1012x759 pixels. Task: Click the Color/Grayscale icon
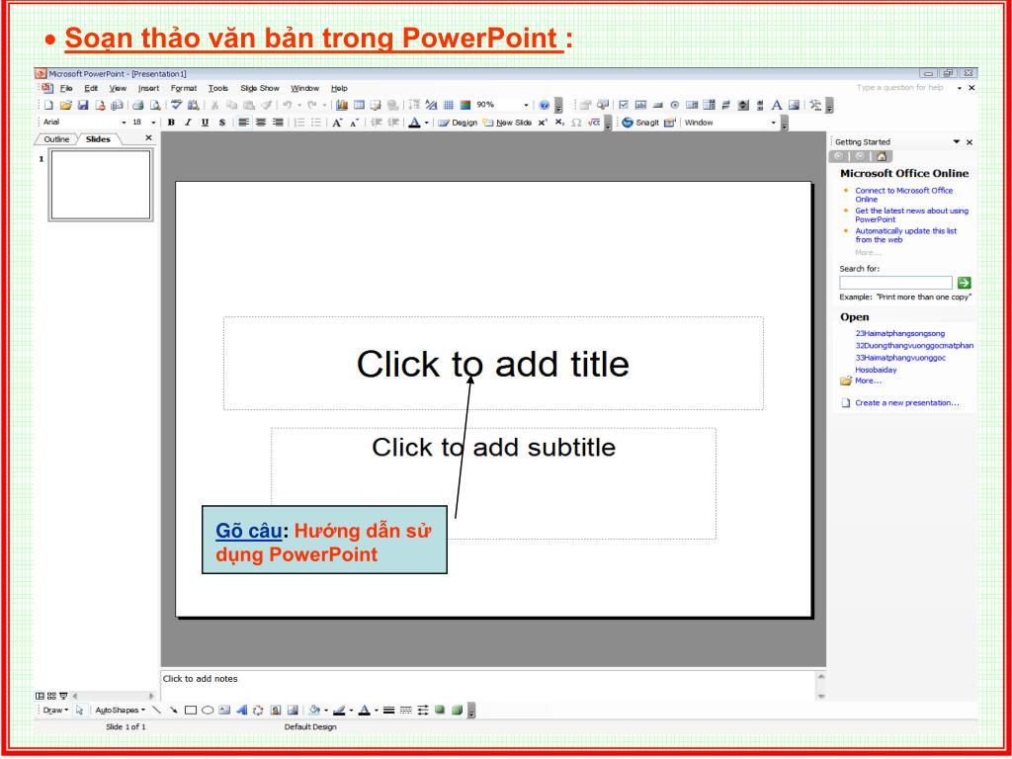click(x=465, y=105)
